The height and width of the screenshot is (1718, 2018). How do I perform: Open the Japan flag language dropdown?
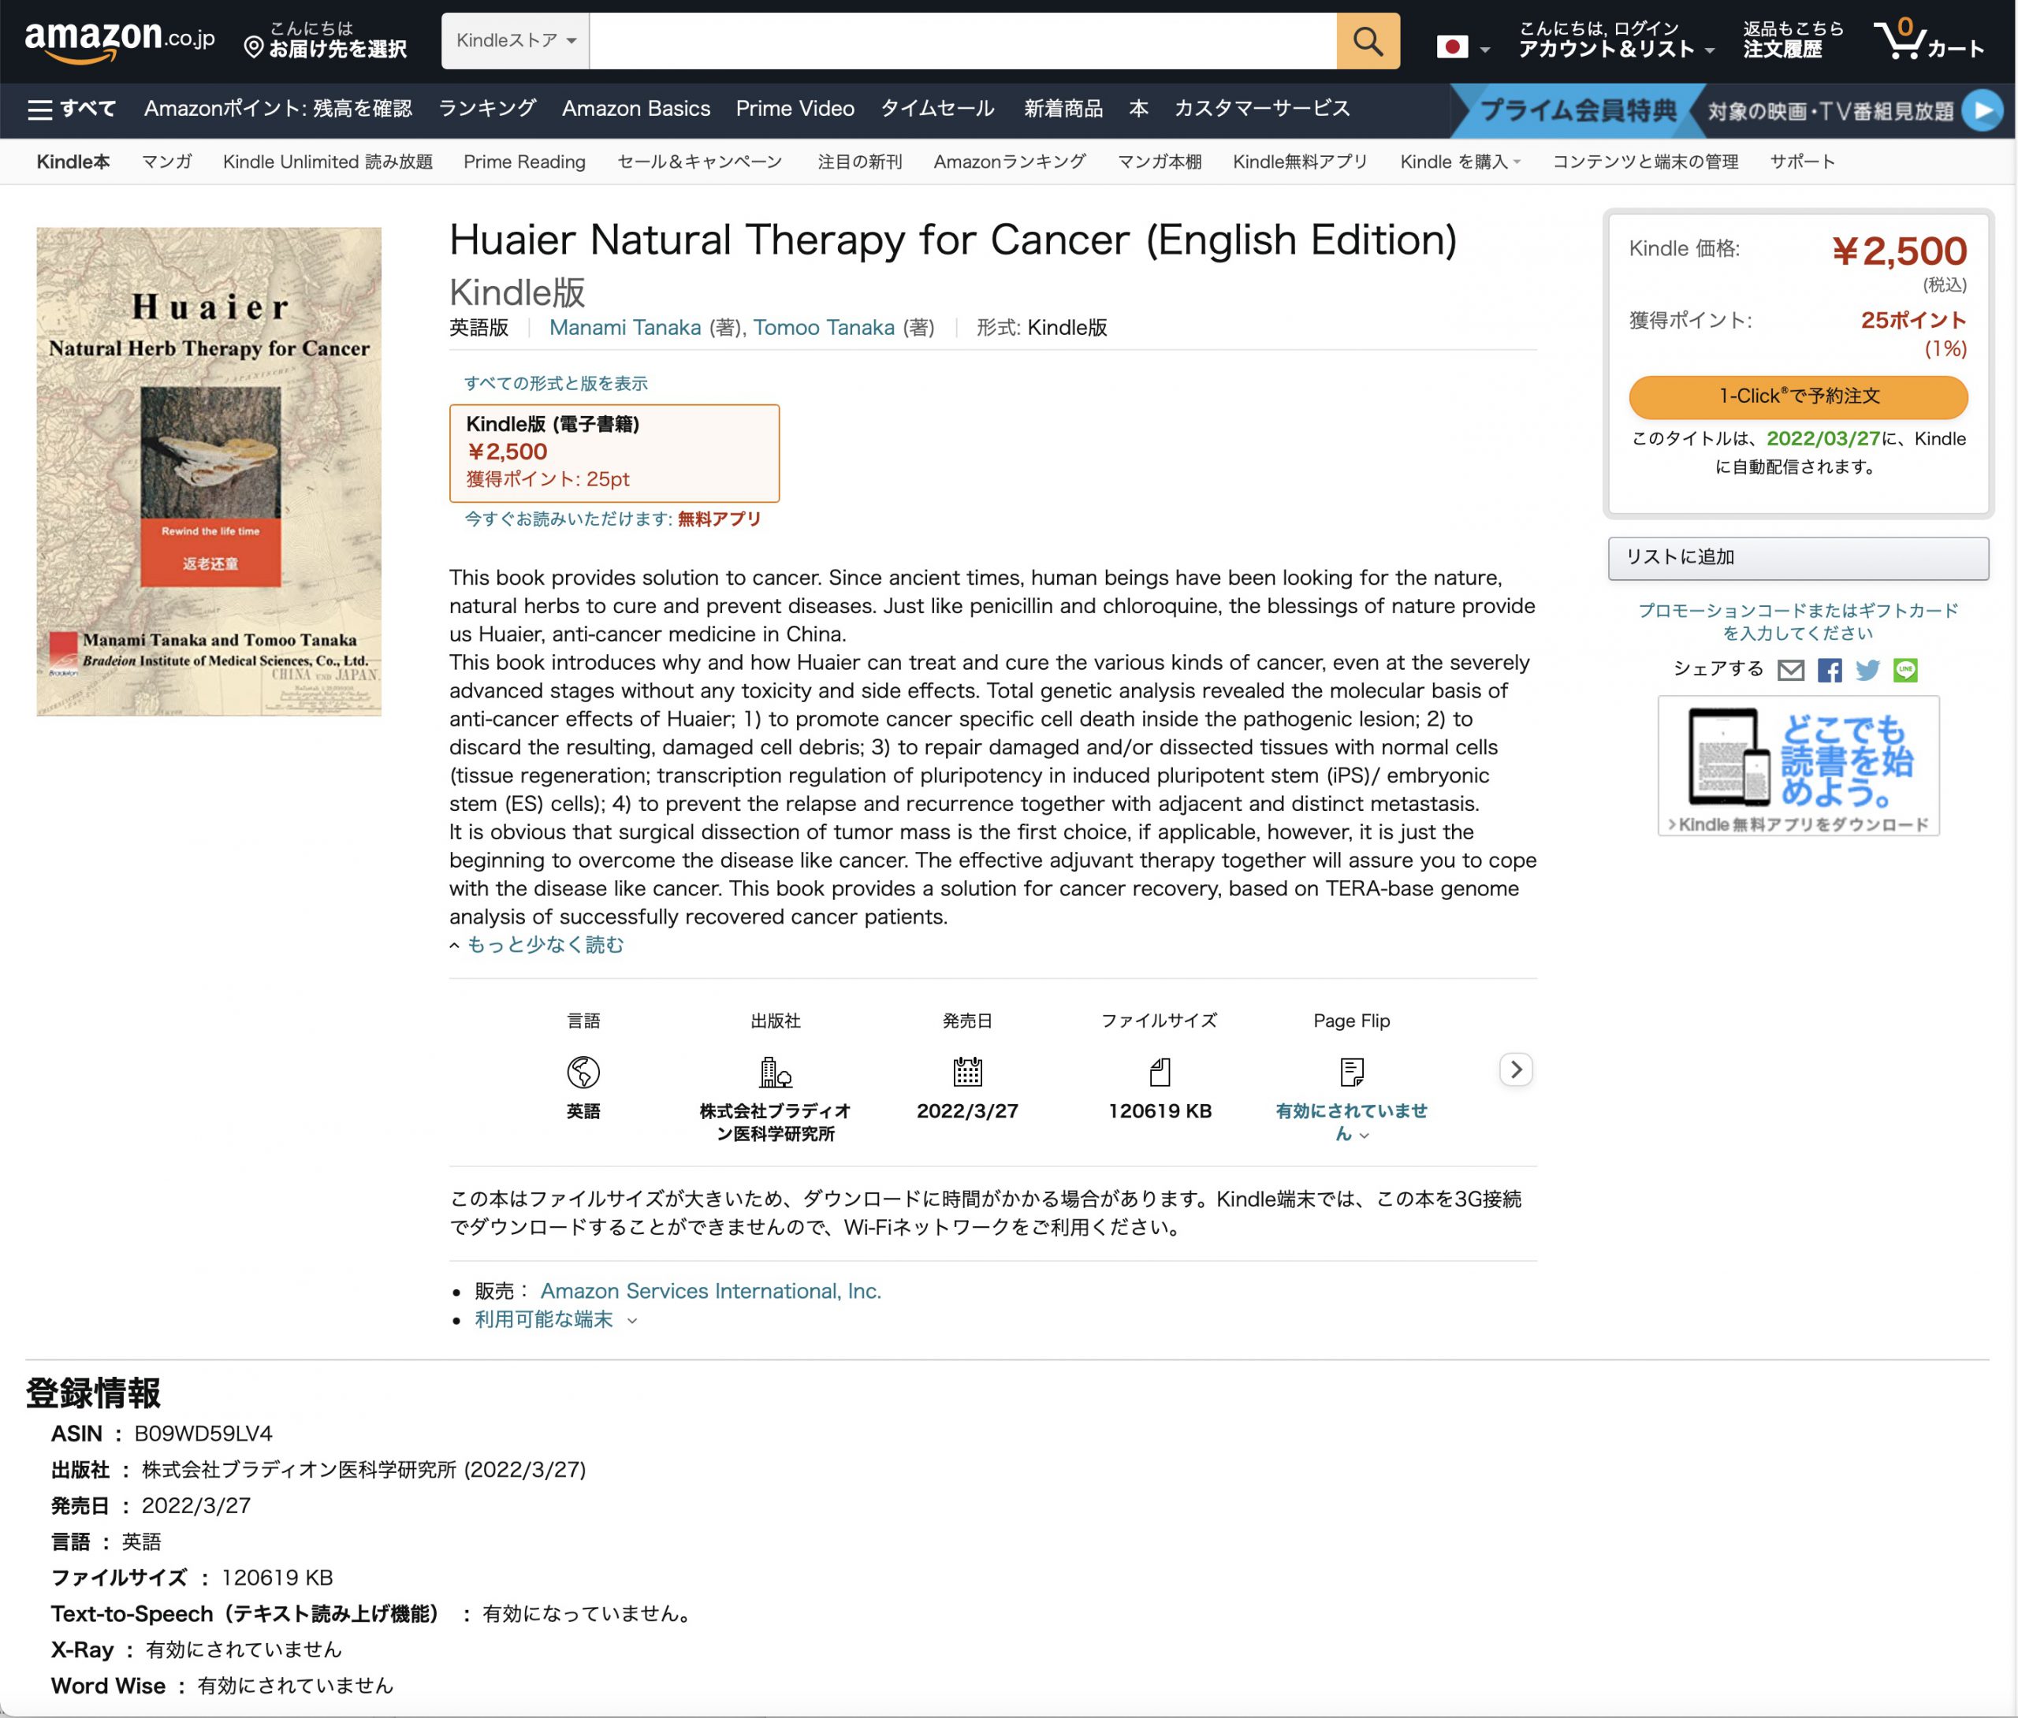(1463, 46)
